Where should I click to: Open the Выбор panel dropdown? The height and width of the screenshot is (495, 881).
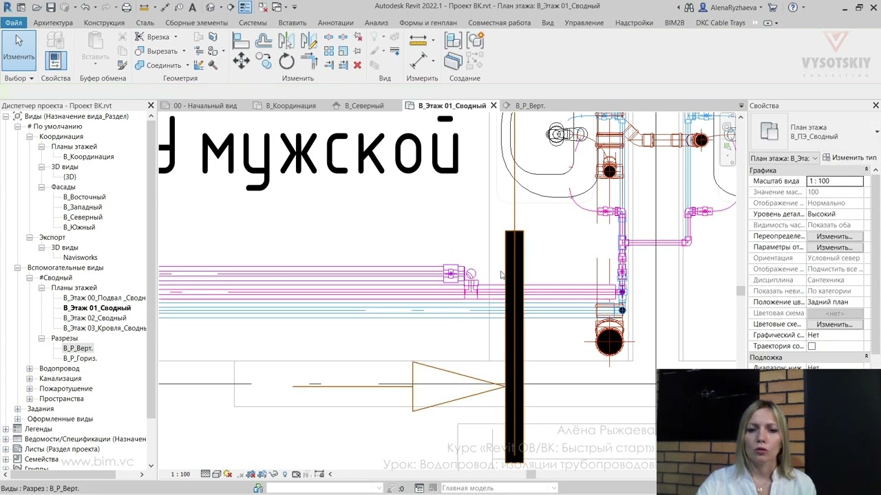19,78
